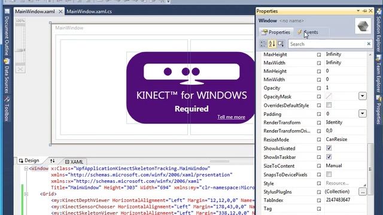
Task: Click ResizeMode property marker square
Action: tap(319, 140)
